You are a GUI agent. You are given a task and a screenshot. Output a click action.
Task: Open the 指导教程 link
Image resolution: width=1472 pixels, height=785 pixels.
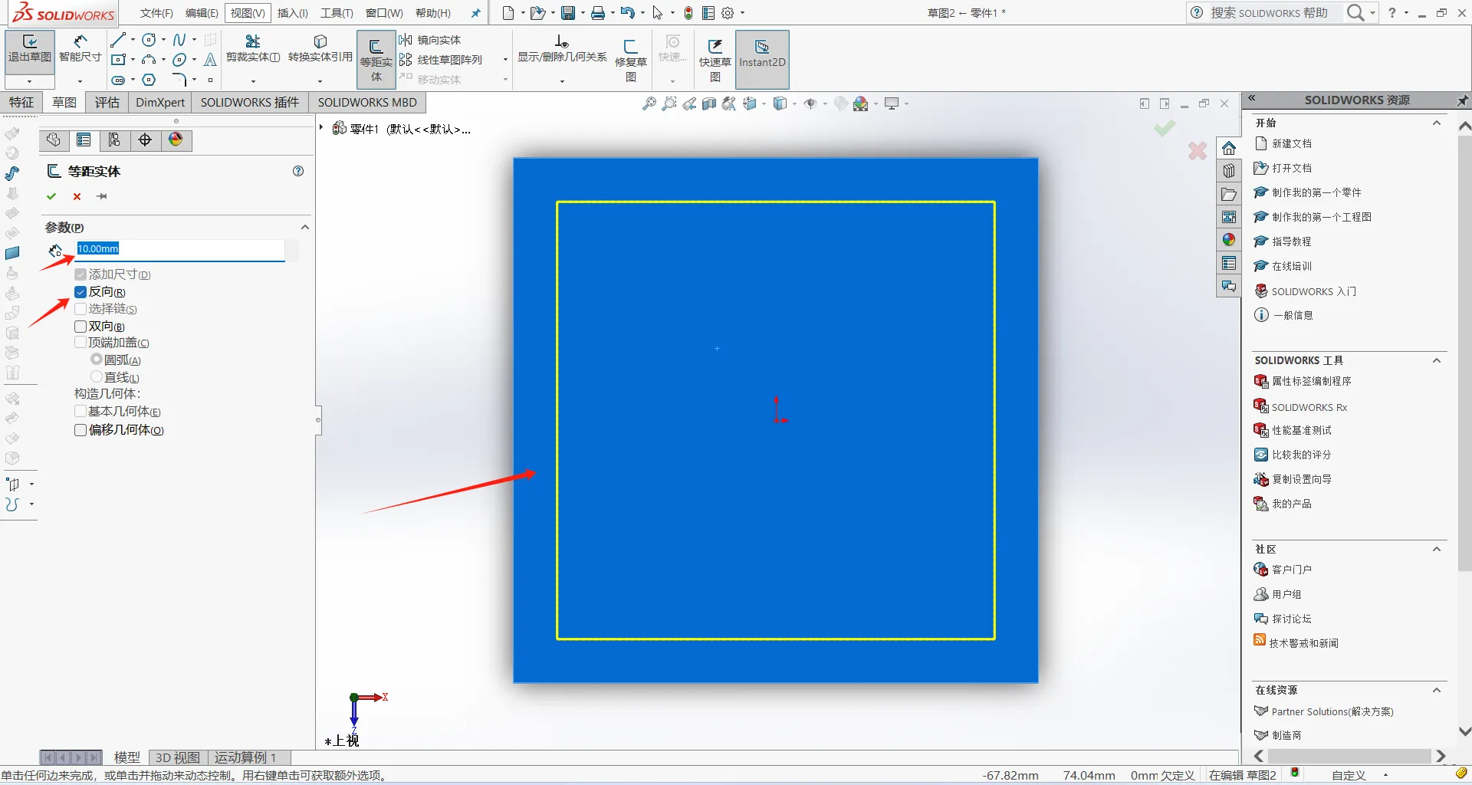pyautogui.click(x=1292, y=241)
